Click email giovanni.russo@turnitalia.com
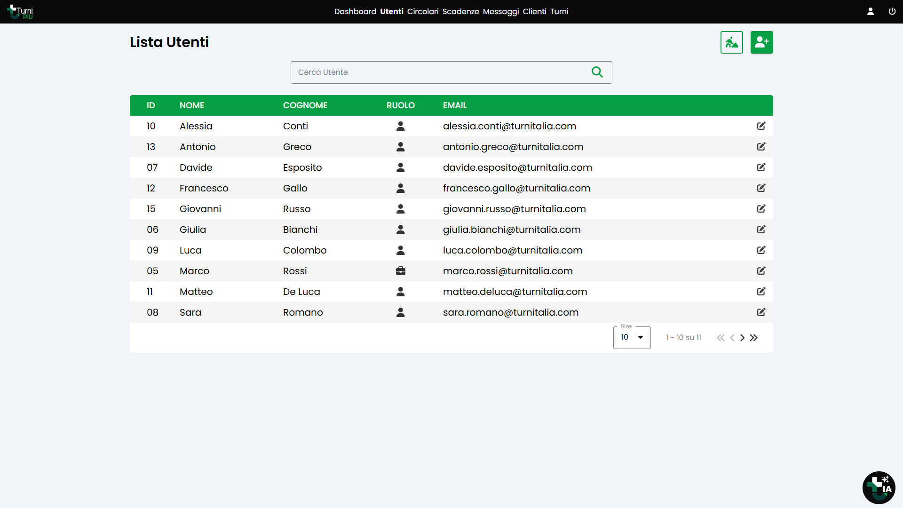903x508 pixels. [515, 209]
